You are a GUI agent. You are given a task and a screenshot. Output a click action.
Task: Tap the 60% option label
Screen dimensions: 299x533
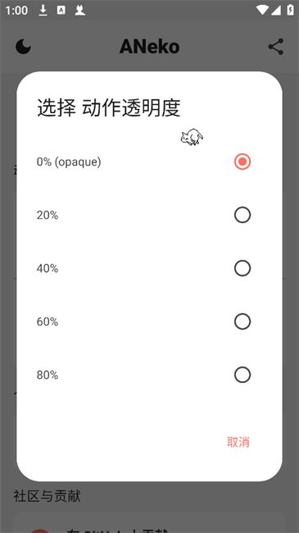[48, 321]
